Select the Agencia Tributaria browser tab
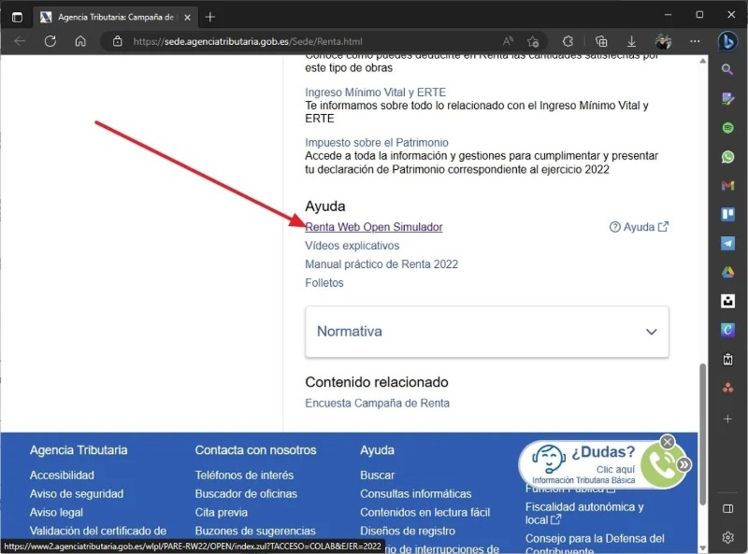This screenshot has width=748, height=554. coord(115,17)
